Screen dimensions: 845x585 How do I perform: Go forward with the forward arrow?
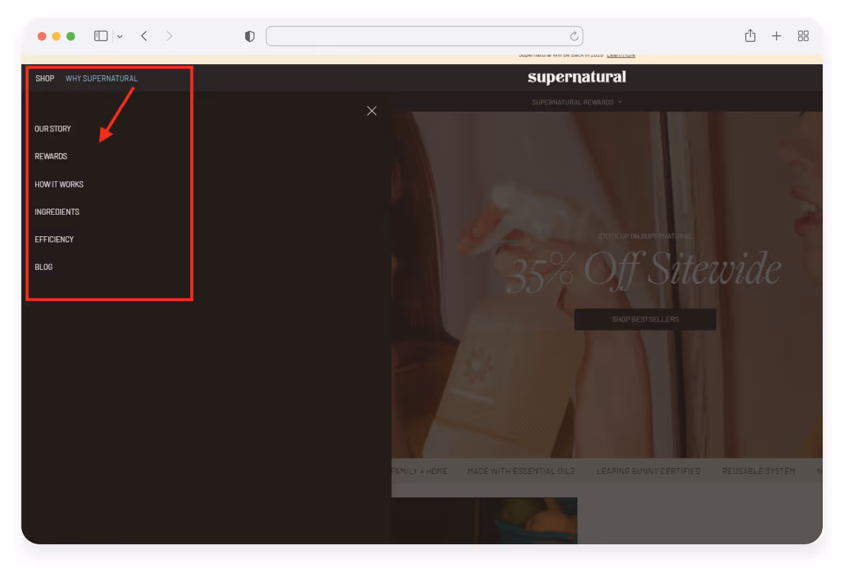pos(169,36)
